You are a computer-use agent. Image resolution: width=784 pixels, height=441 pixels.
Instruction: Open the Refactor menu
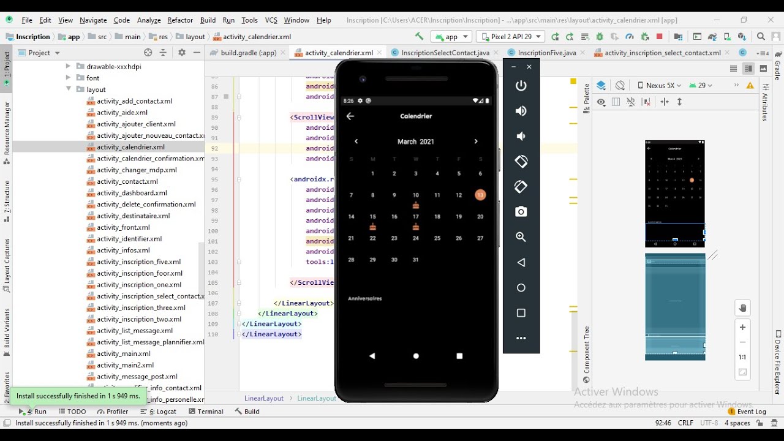(x=180, y=20)
